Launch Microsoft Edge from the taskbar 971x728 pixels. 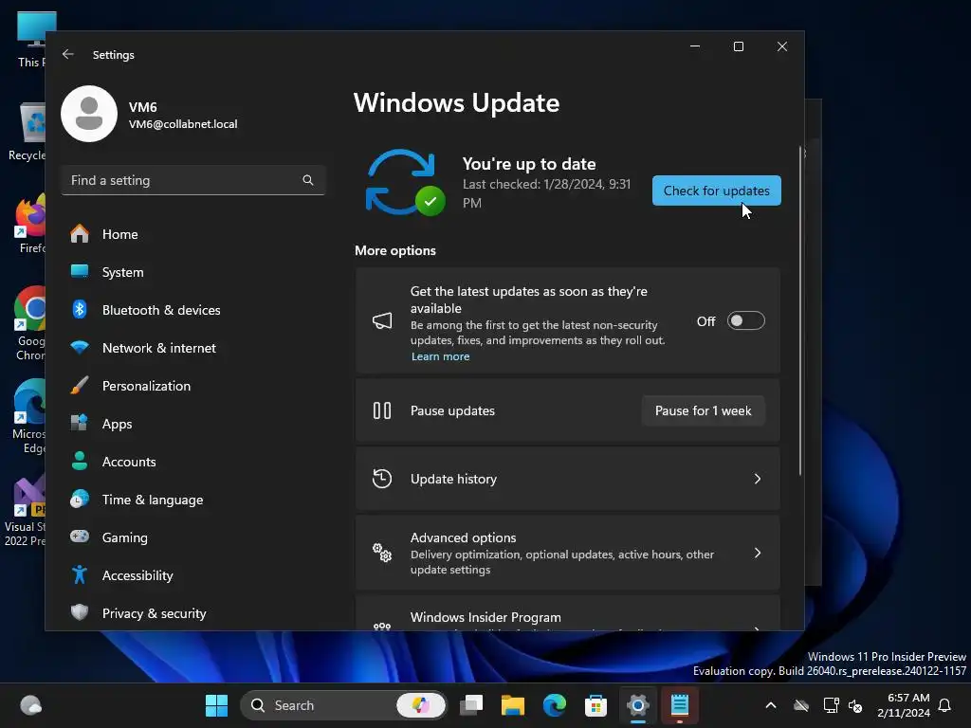tap(554, 705)
